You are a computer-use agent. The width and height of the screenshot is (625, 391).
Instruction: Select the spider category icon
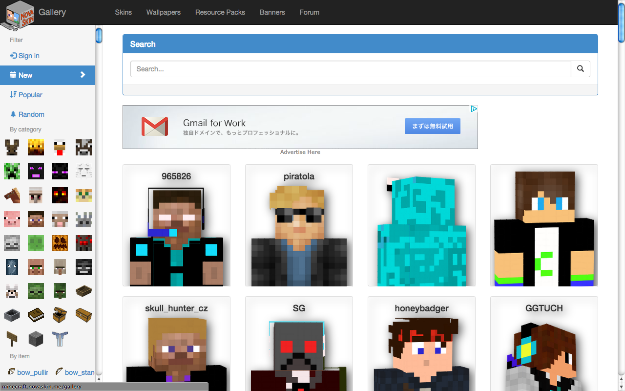tap(83, 243)
